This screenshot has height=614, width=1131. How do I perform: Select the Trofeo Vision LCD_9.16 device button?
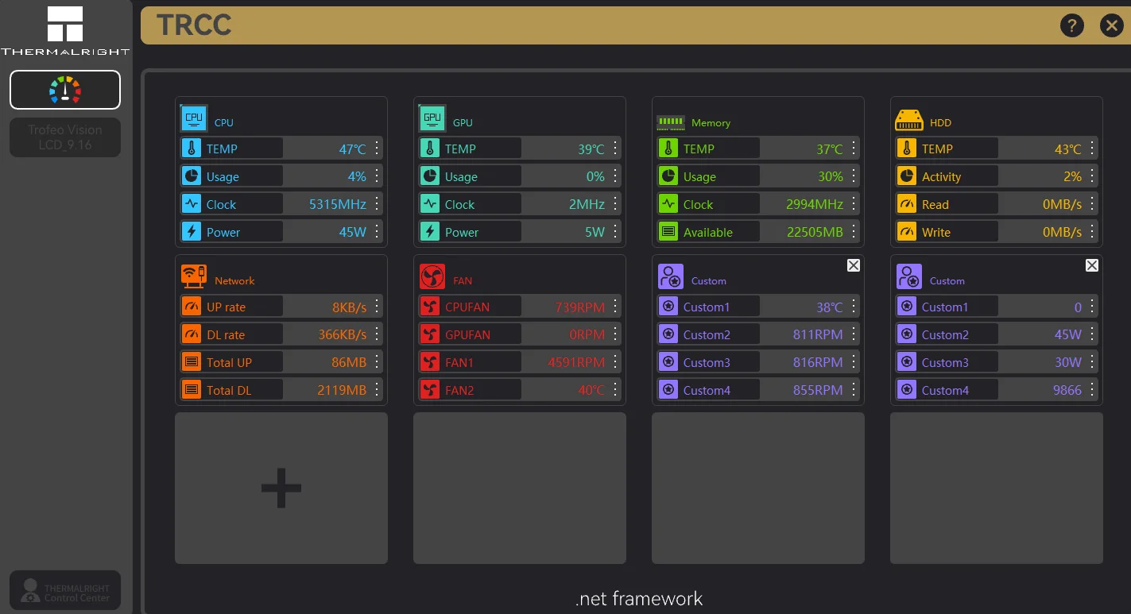65,137
